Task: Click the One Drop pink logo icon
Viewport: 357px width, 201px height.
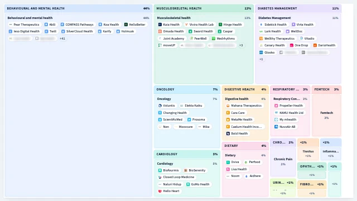Action: pos(291,45)
